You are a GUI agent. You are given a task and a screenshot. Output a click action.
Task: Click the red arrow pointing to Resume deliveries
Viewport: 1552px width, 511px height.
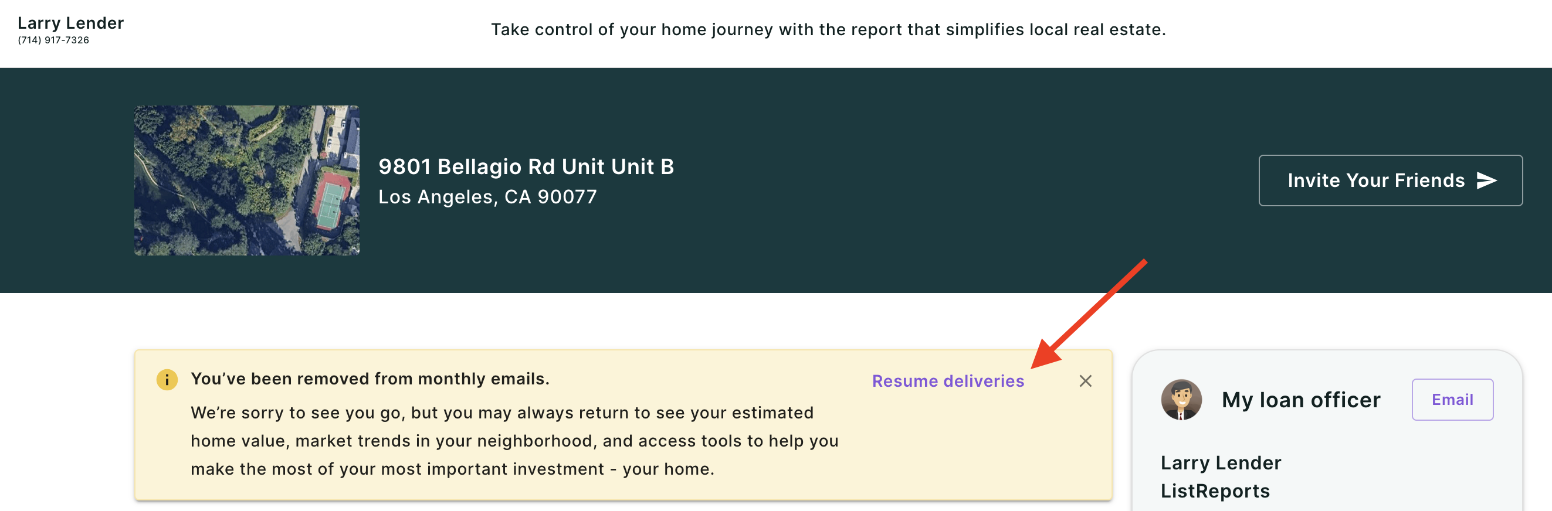(x=1089, y=314)
